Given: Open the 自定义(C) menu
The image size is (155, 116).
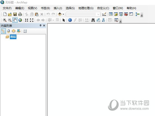Looking at the screenshot, I should click(x=103, y=8).
